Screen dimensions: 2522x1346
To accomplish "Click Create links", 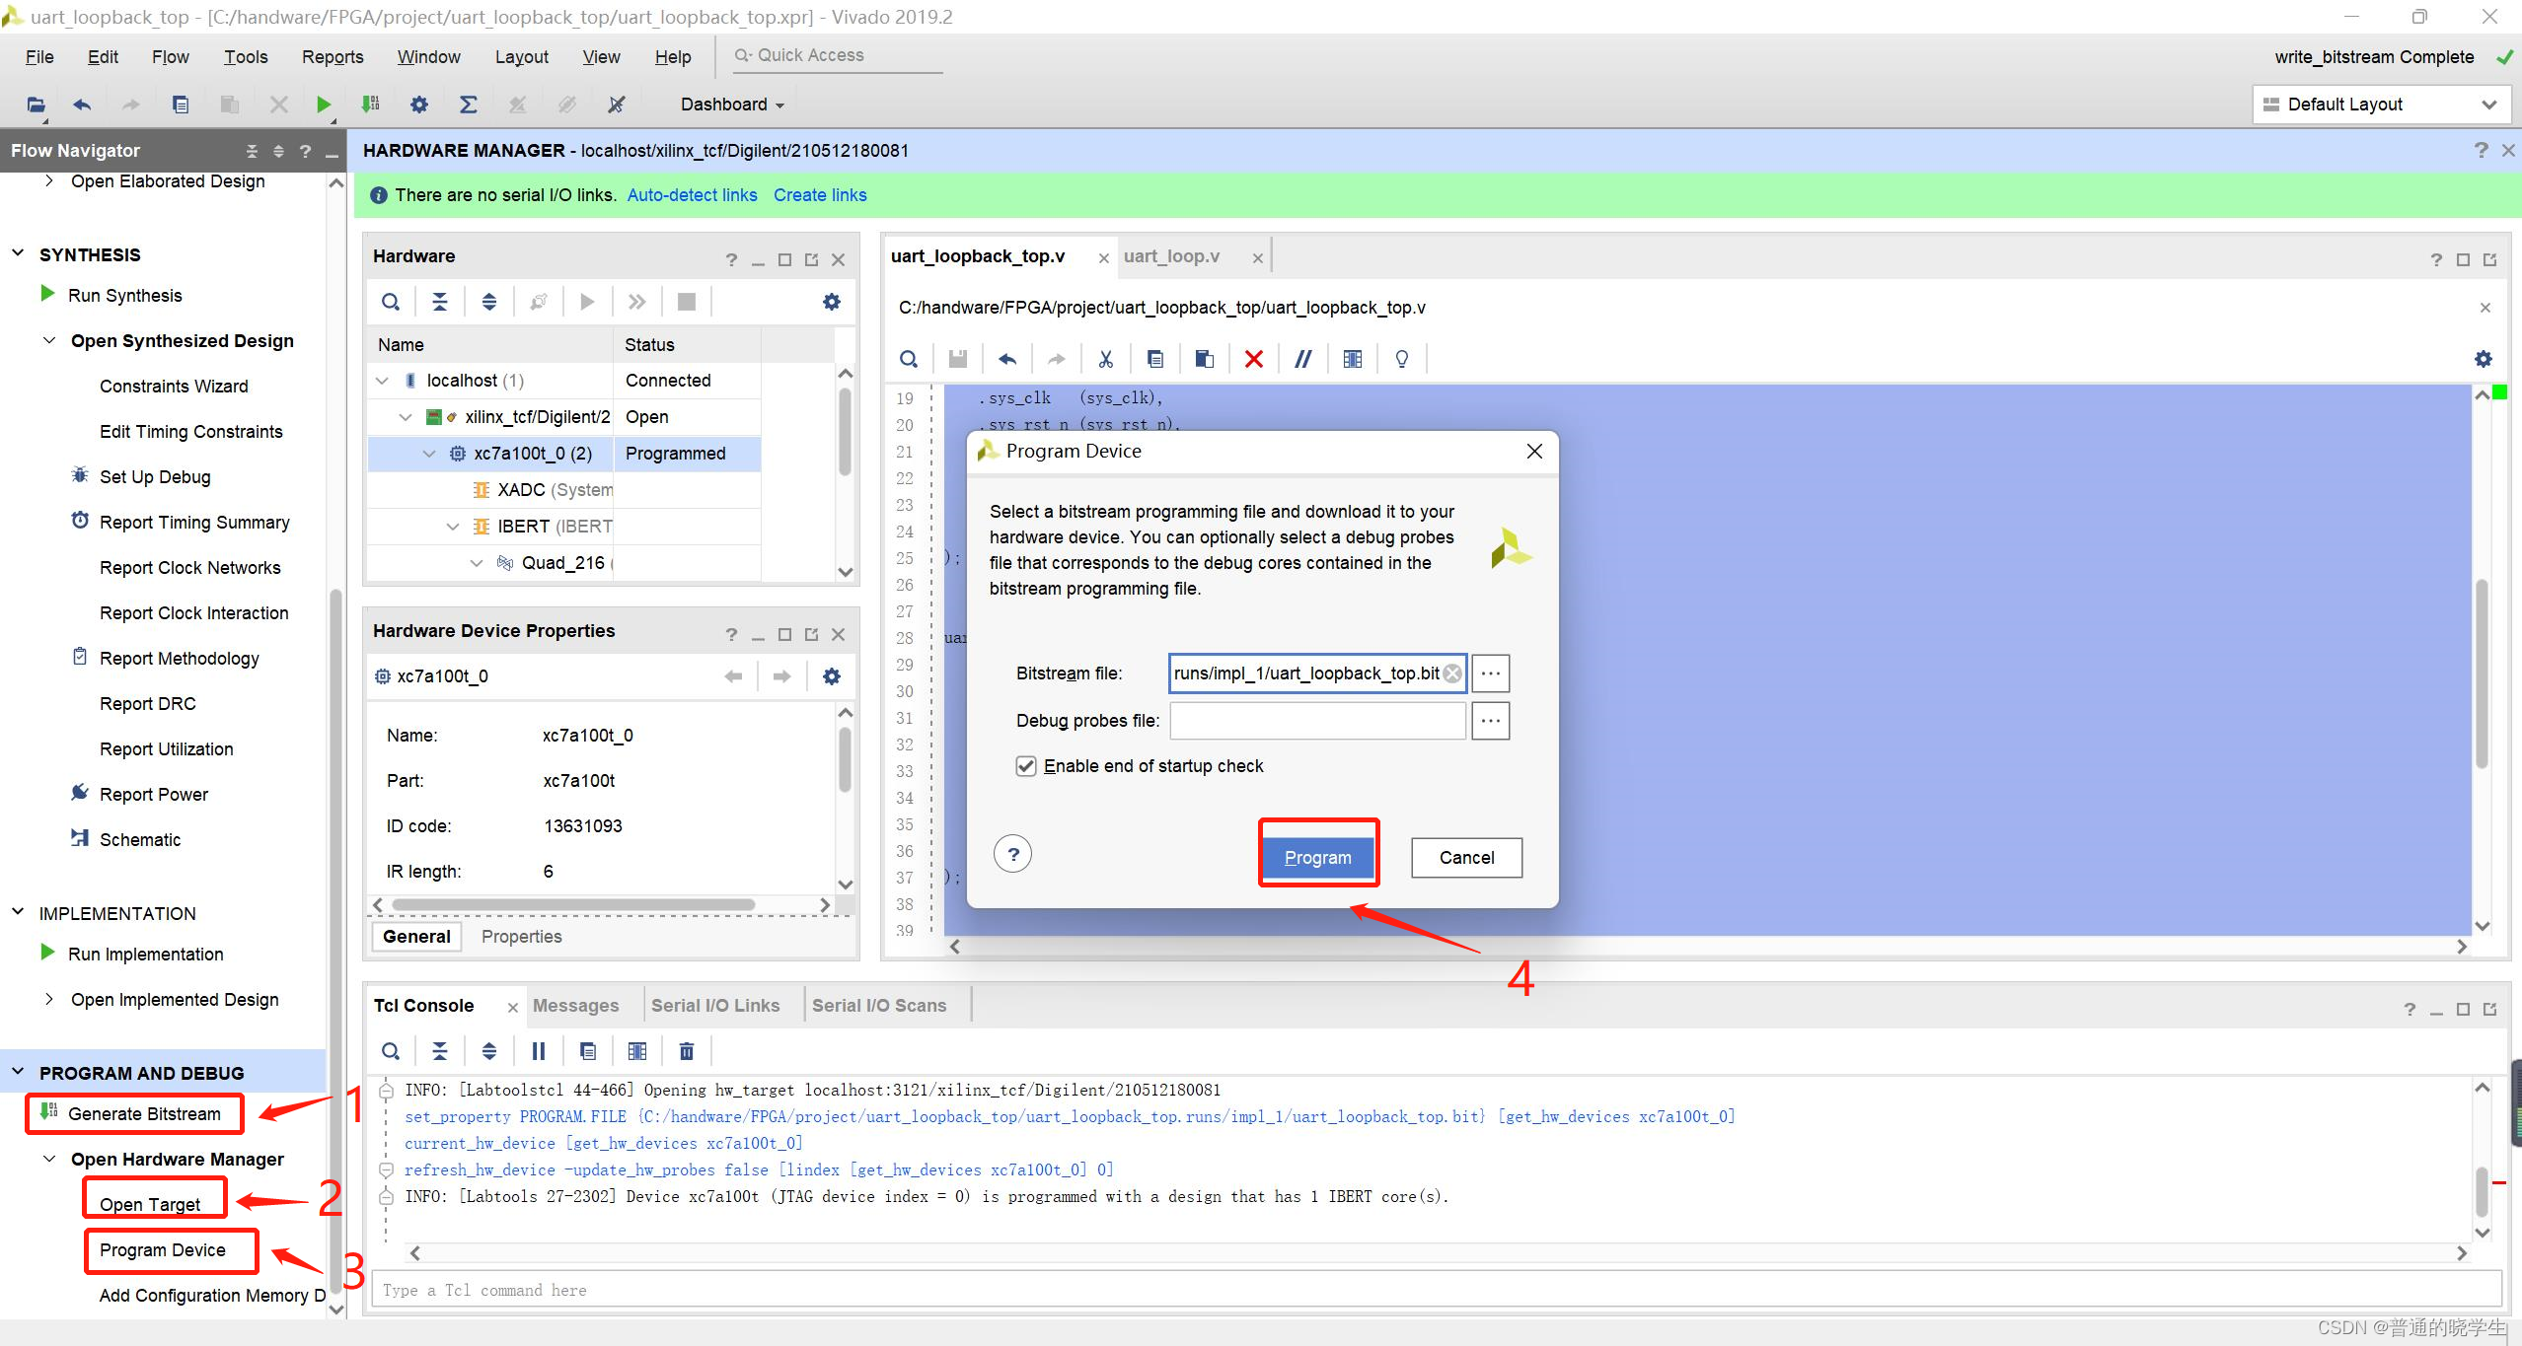I will pos(820,195).
